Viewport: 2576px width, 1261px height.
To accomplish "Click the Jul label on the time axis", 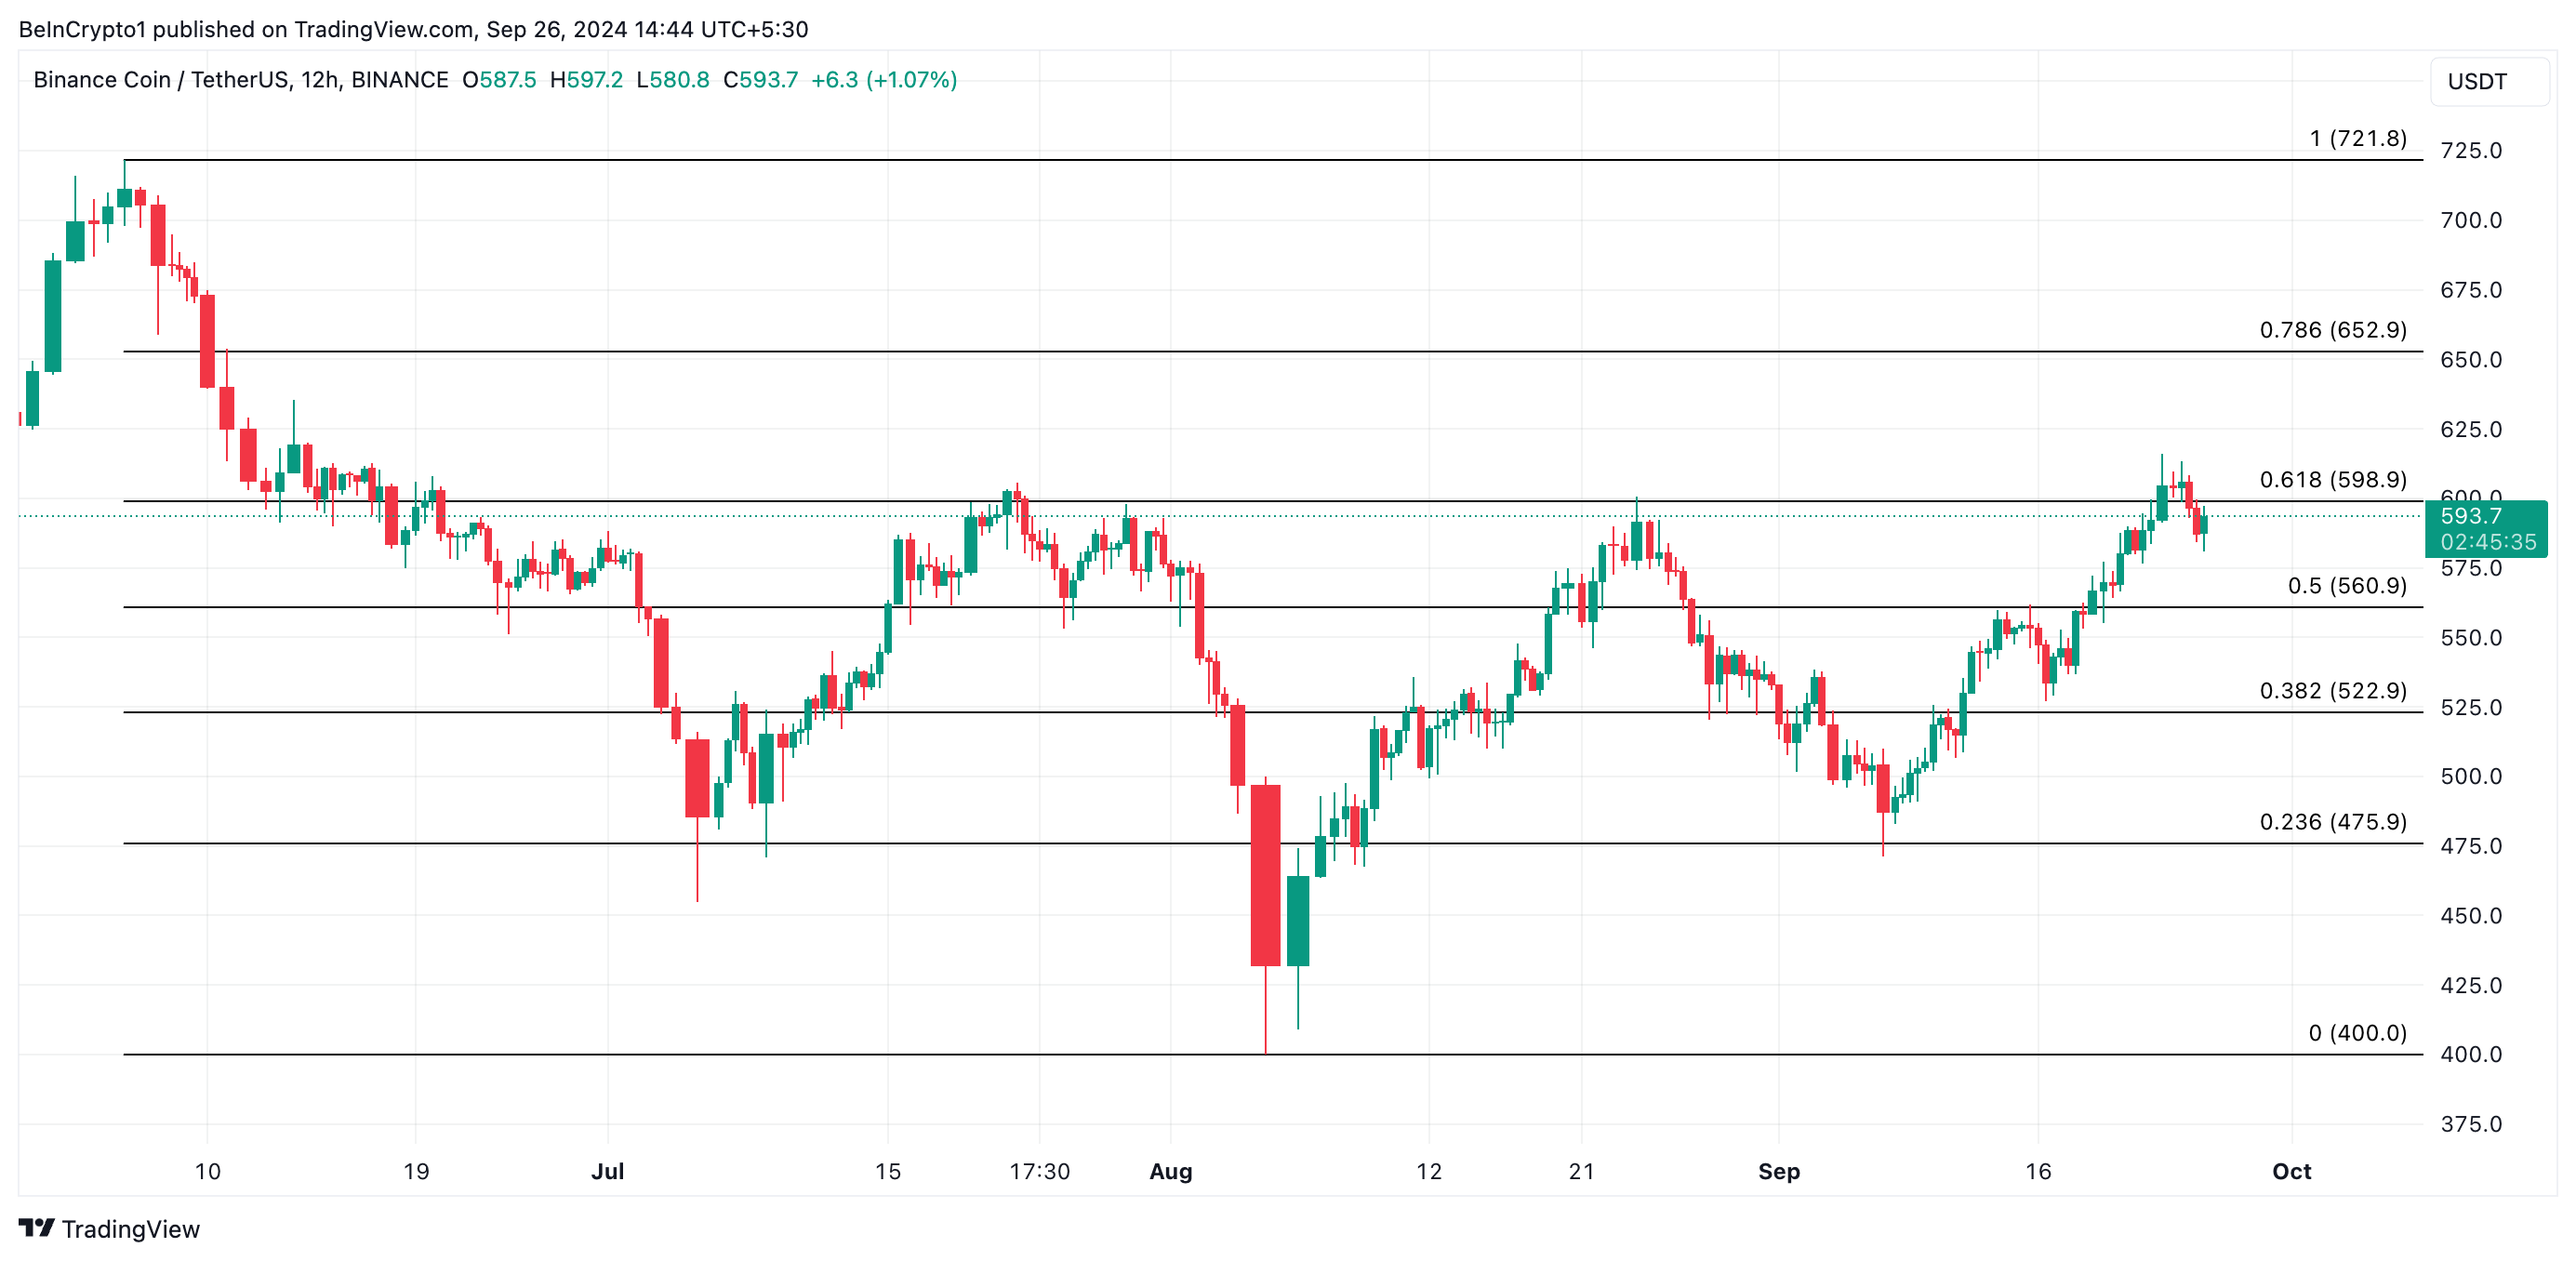I will [x=607, y=1171].
